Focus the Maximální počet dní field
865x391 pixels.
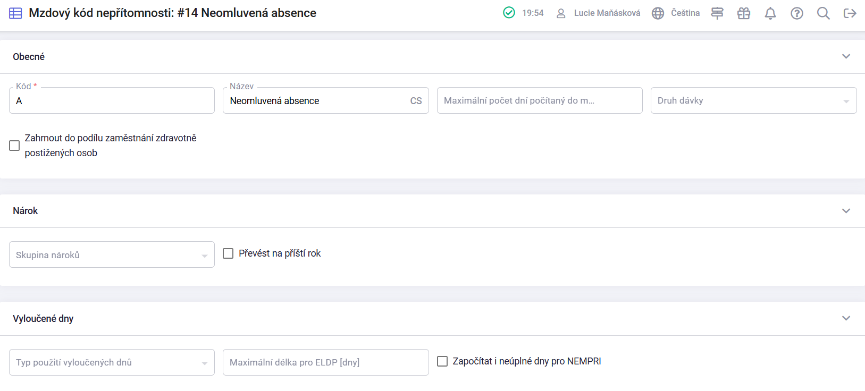[540, 100]
